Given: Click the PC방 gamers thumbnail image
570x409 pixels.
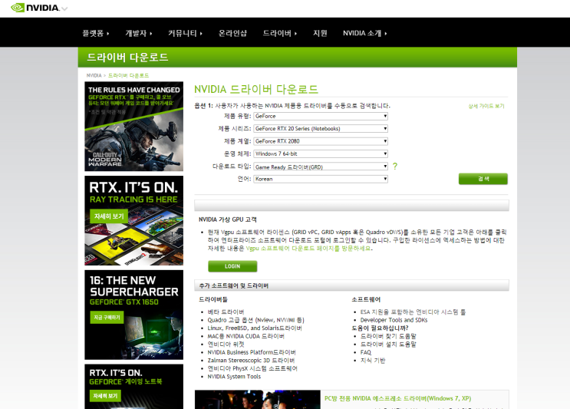Looking at the screenshot, I should pyautogui.click(x=257, y=400).
